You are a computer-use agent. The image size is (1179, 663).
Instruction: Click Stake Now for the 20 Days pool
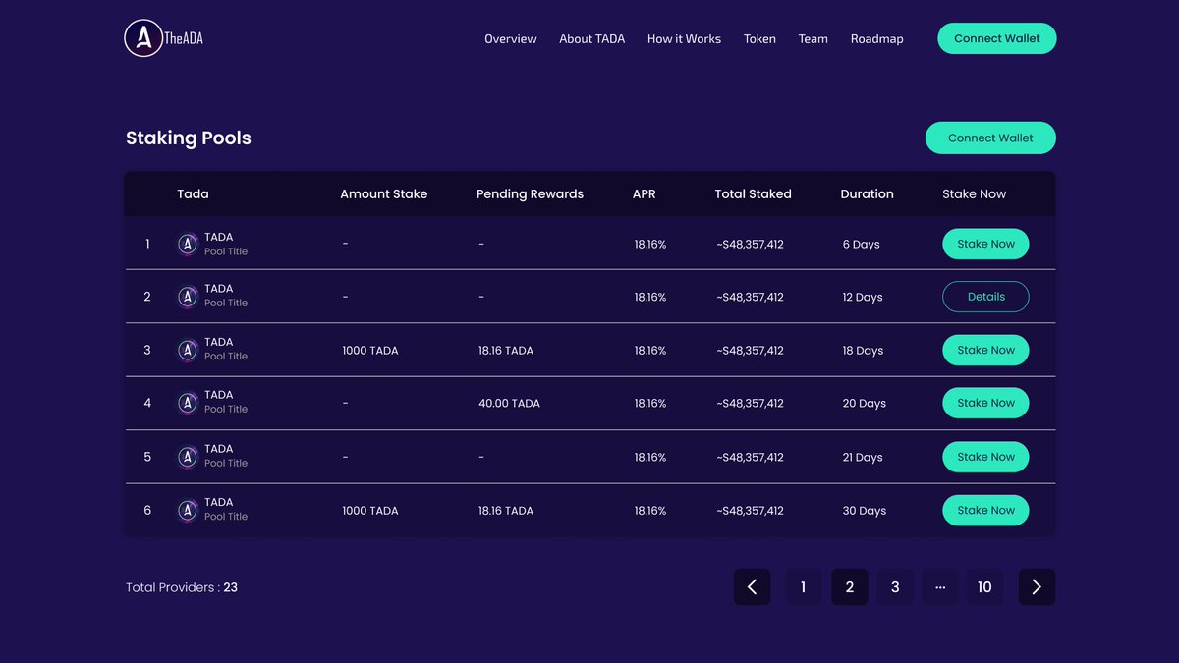[985, 403]
